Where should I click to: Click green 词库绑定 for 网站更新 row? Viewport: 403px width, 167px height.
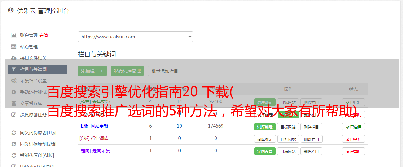[x=265, y=127]
